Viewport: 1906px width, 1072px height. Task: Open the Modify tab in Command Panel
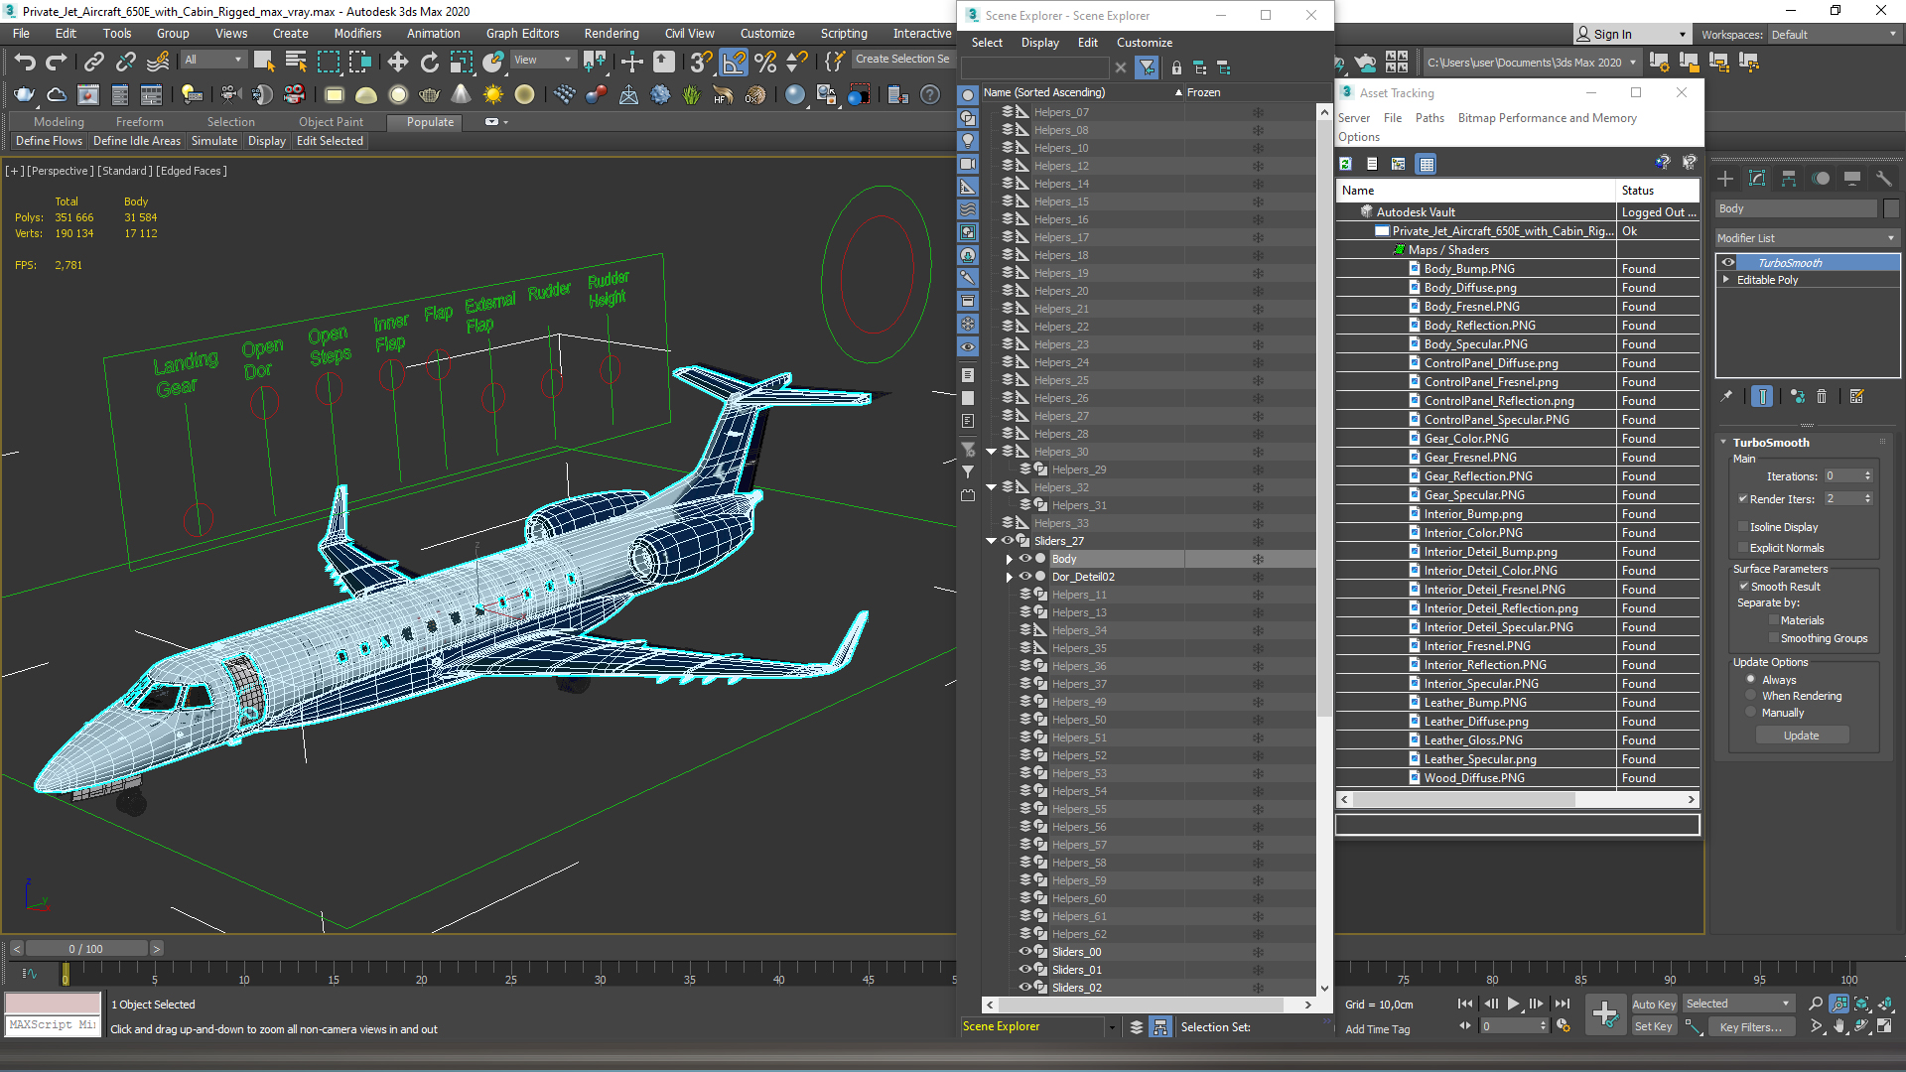1757,179
